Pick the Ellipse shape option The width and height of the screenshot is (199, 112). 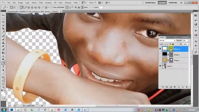pyautogui.click(x=36, y=7)
